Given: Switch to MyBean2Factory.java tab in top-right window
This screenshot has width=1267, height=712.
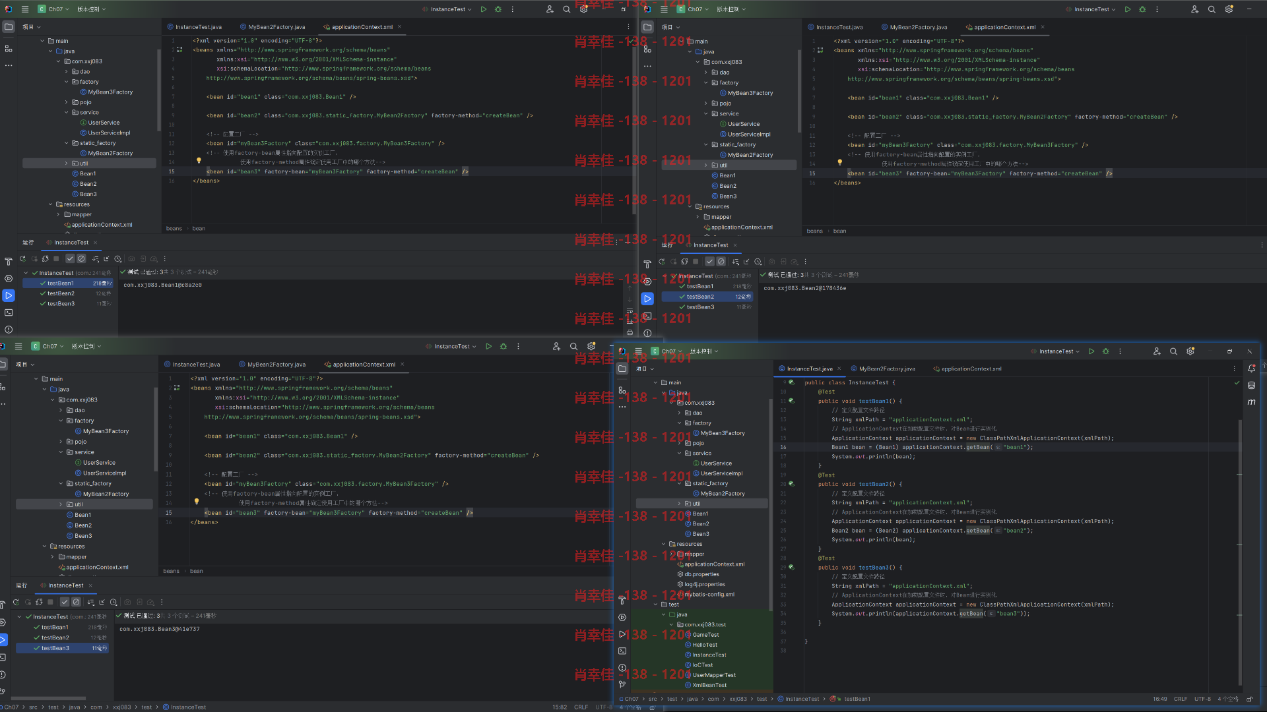Looking at the screenshot, I should tap(914, 27).
